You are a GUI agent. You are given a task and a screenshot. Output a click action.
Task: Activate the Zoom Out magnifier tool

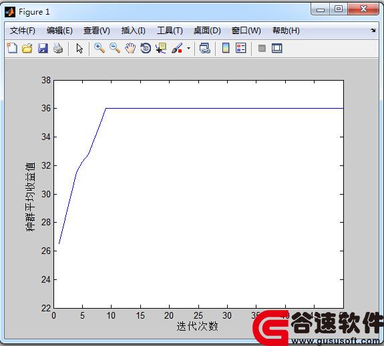115,48
